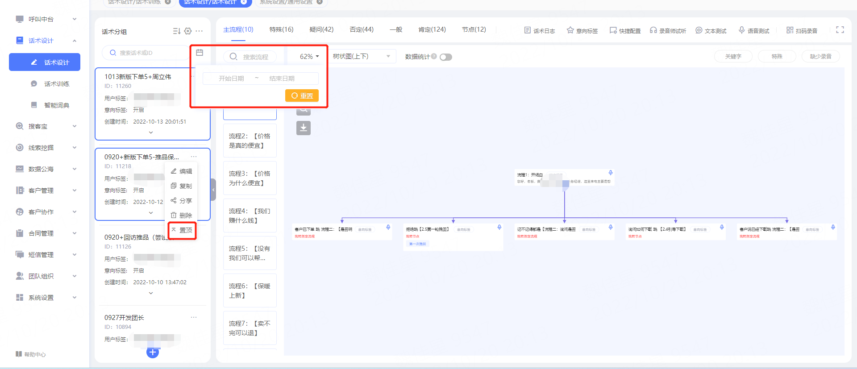857x369 pixels.
Task: Open 话术日志 from the toolbar
Action: coord(539,30)
